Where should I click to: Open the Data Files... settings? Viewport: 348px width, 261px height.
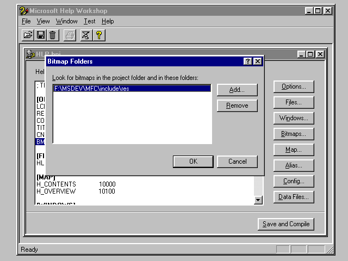pyautogui.click(x=294, y=197)
